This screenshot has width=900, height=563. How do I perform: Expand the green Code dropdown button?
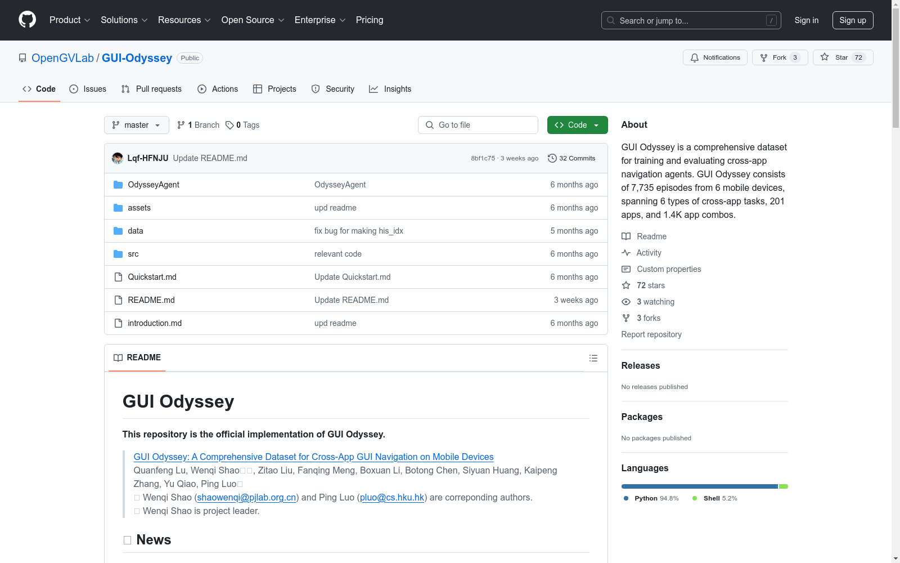click(x=577, y=125)
